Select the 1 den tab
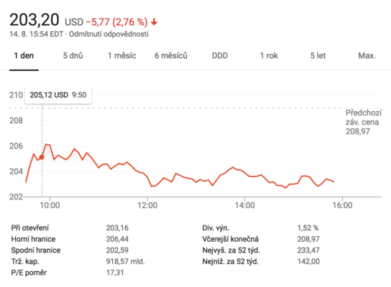The height and width of the screenshot is (287, 391). pos(24,55)
